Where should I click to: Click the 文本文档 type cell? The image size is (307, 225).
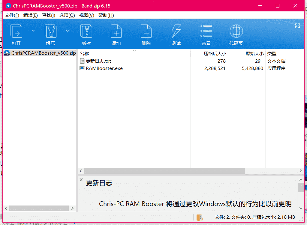(276, 61)
